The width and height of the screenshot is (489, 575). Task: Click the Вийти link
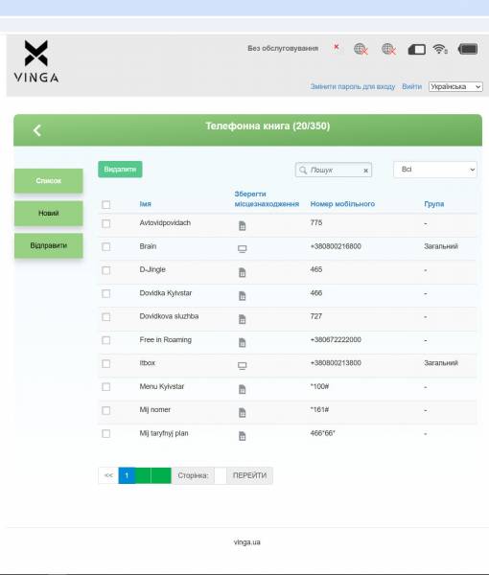(411, 86)
